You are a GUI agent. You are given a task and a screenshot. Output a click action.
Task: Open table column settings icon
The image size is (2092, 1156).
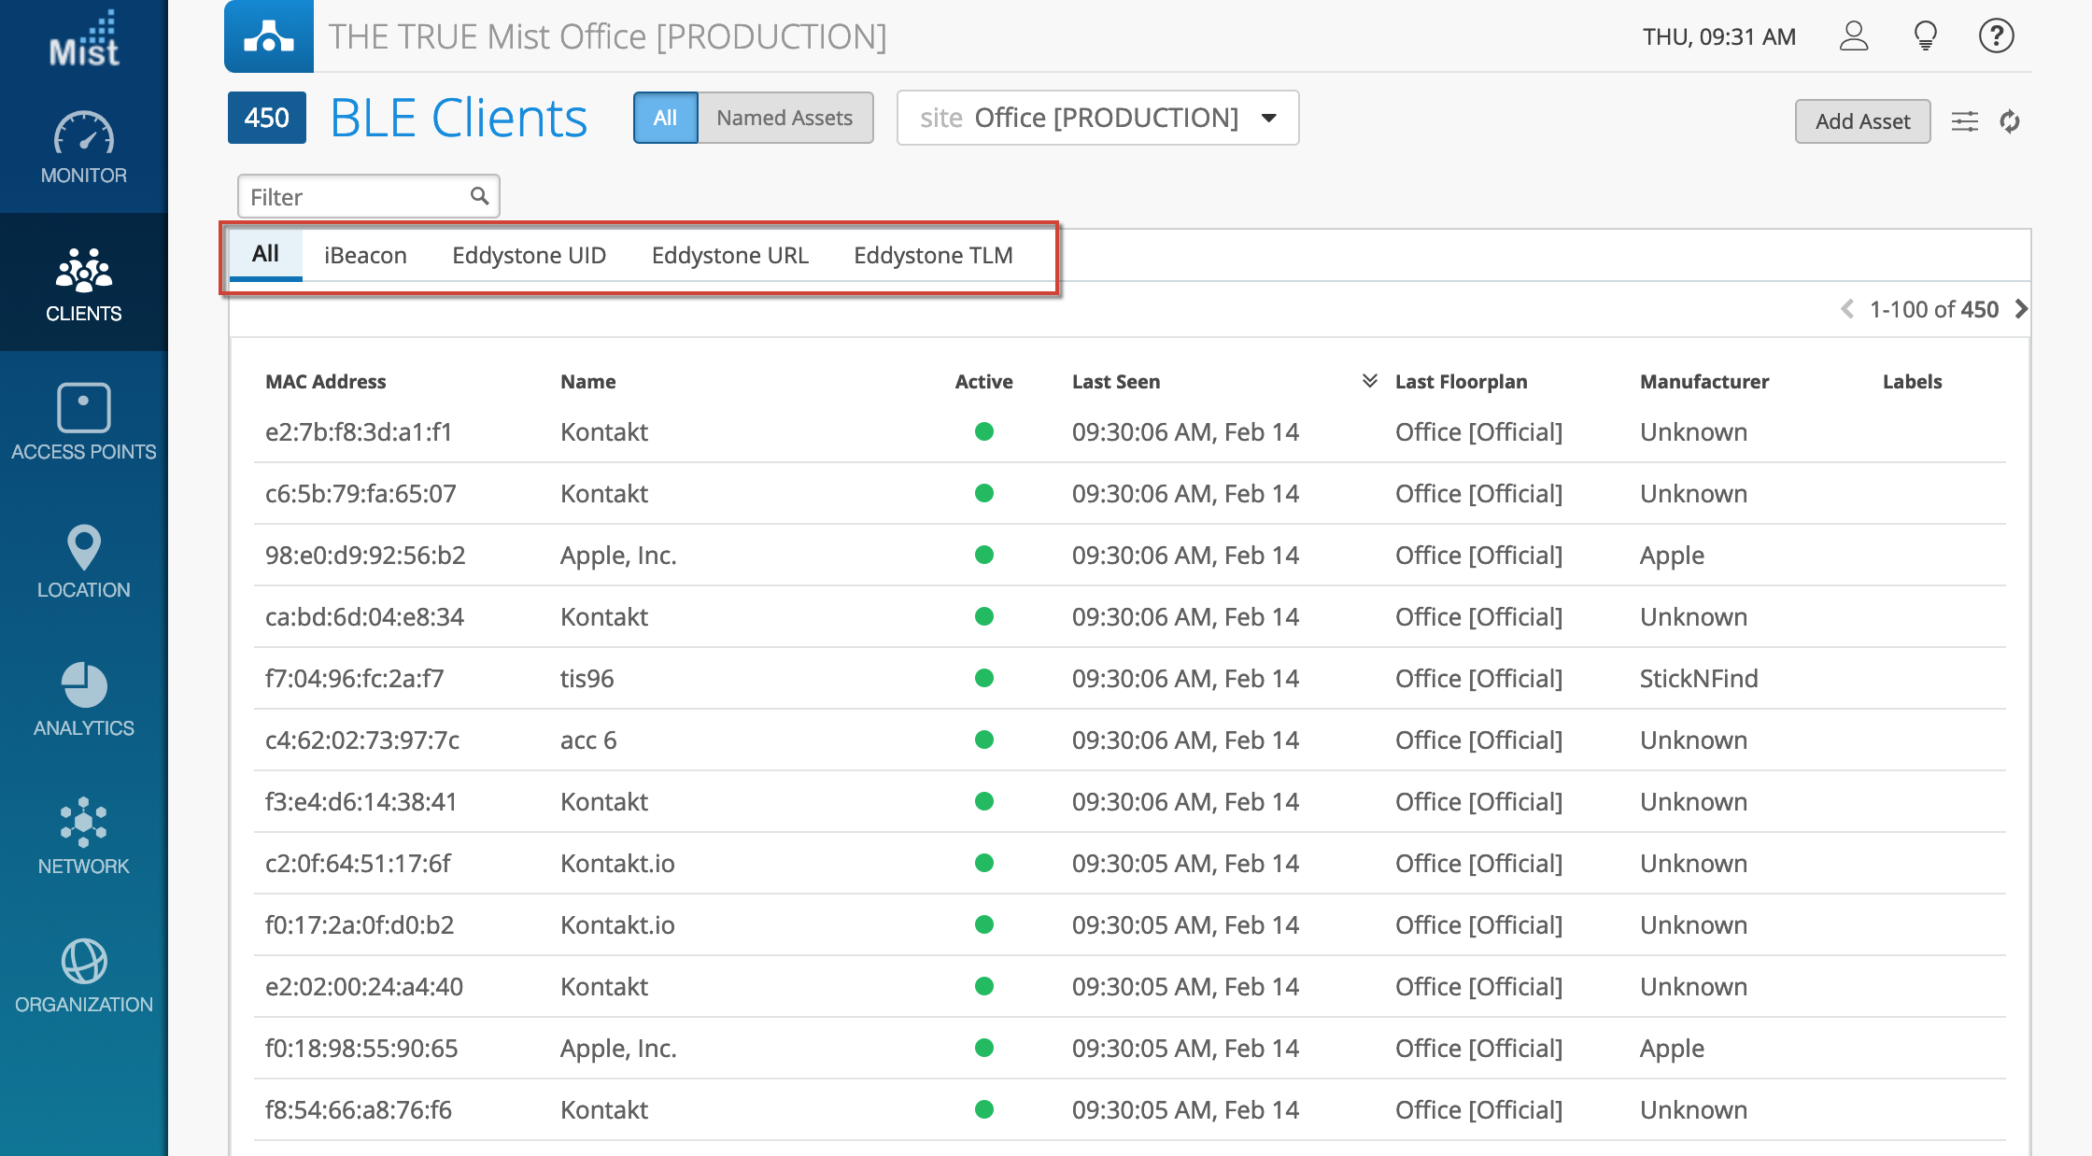1964,121
